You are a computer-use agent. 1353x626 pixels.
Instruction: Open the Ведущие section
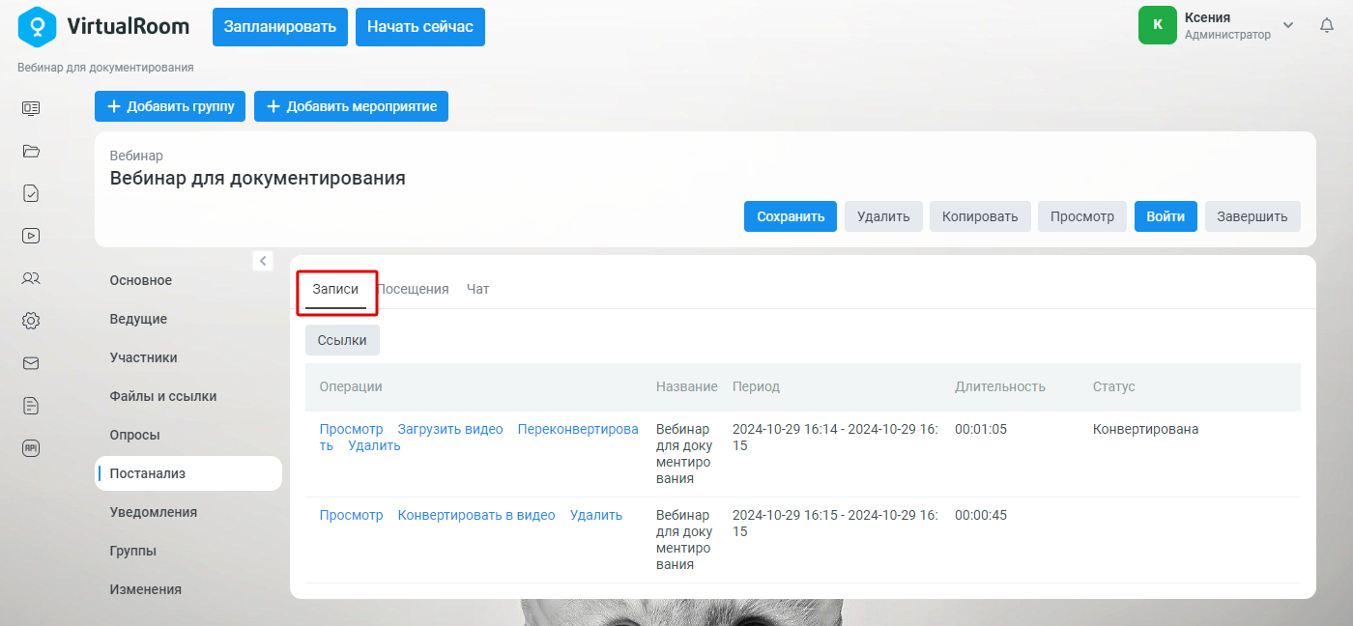(138, 319)
